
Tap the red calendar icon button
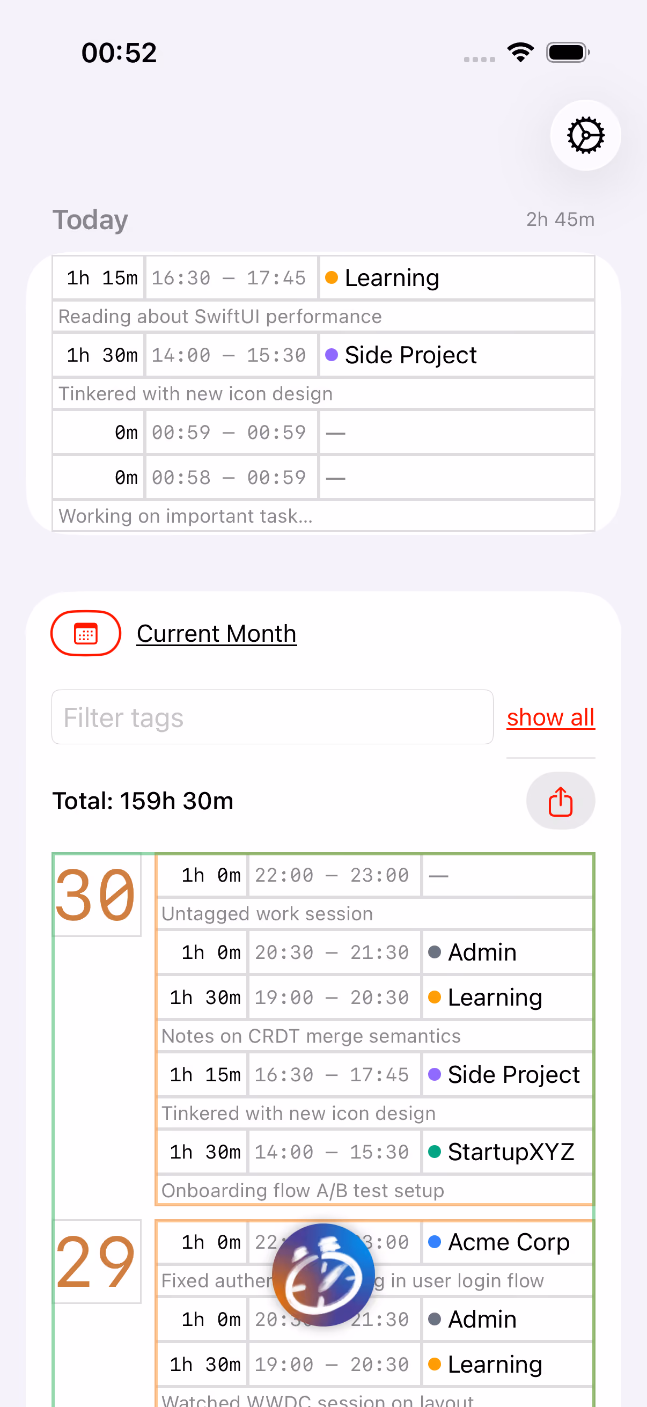pos(86,633)
